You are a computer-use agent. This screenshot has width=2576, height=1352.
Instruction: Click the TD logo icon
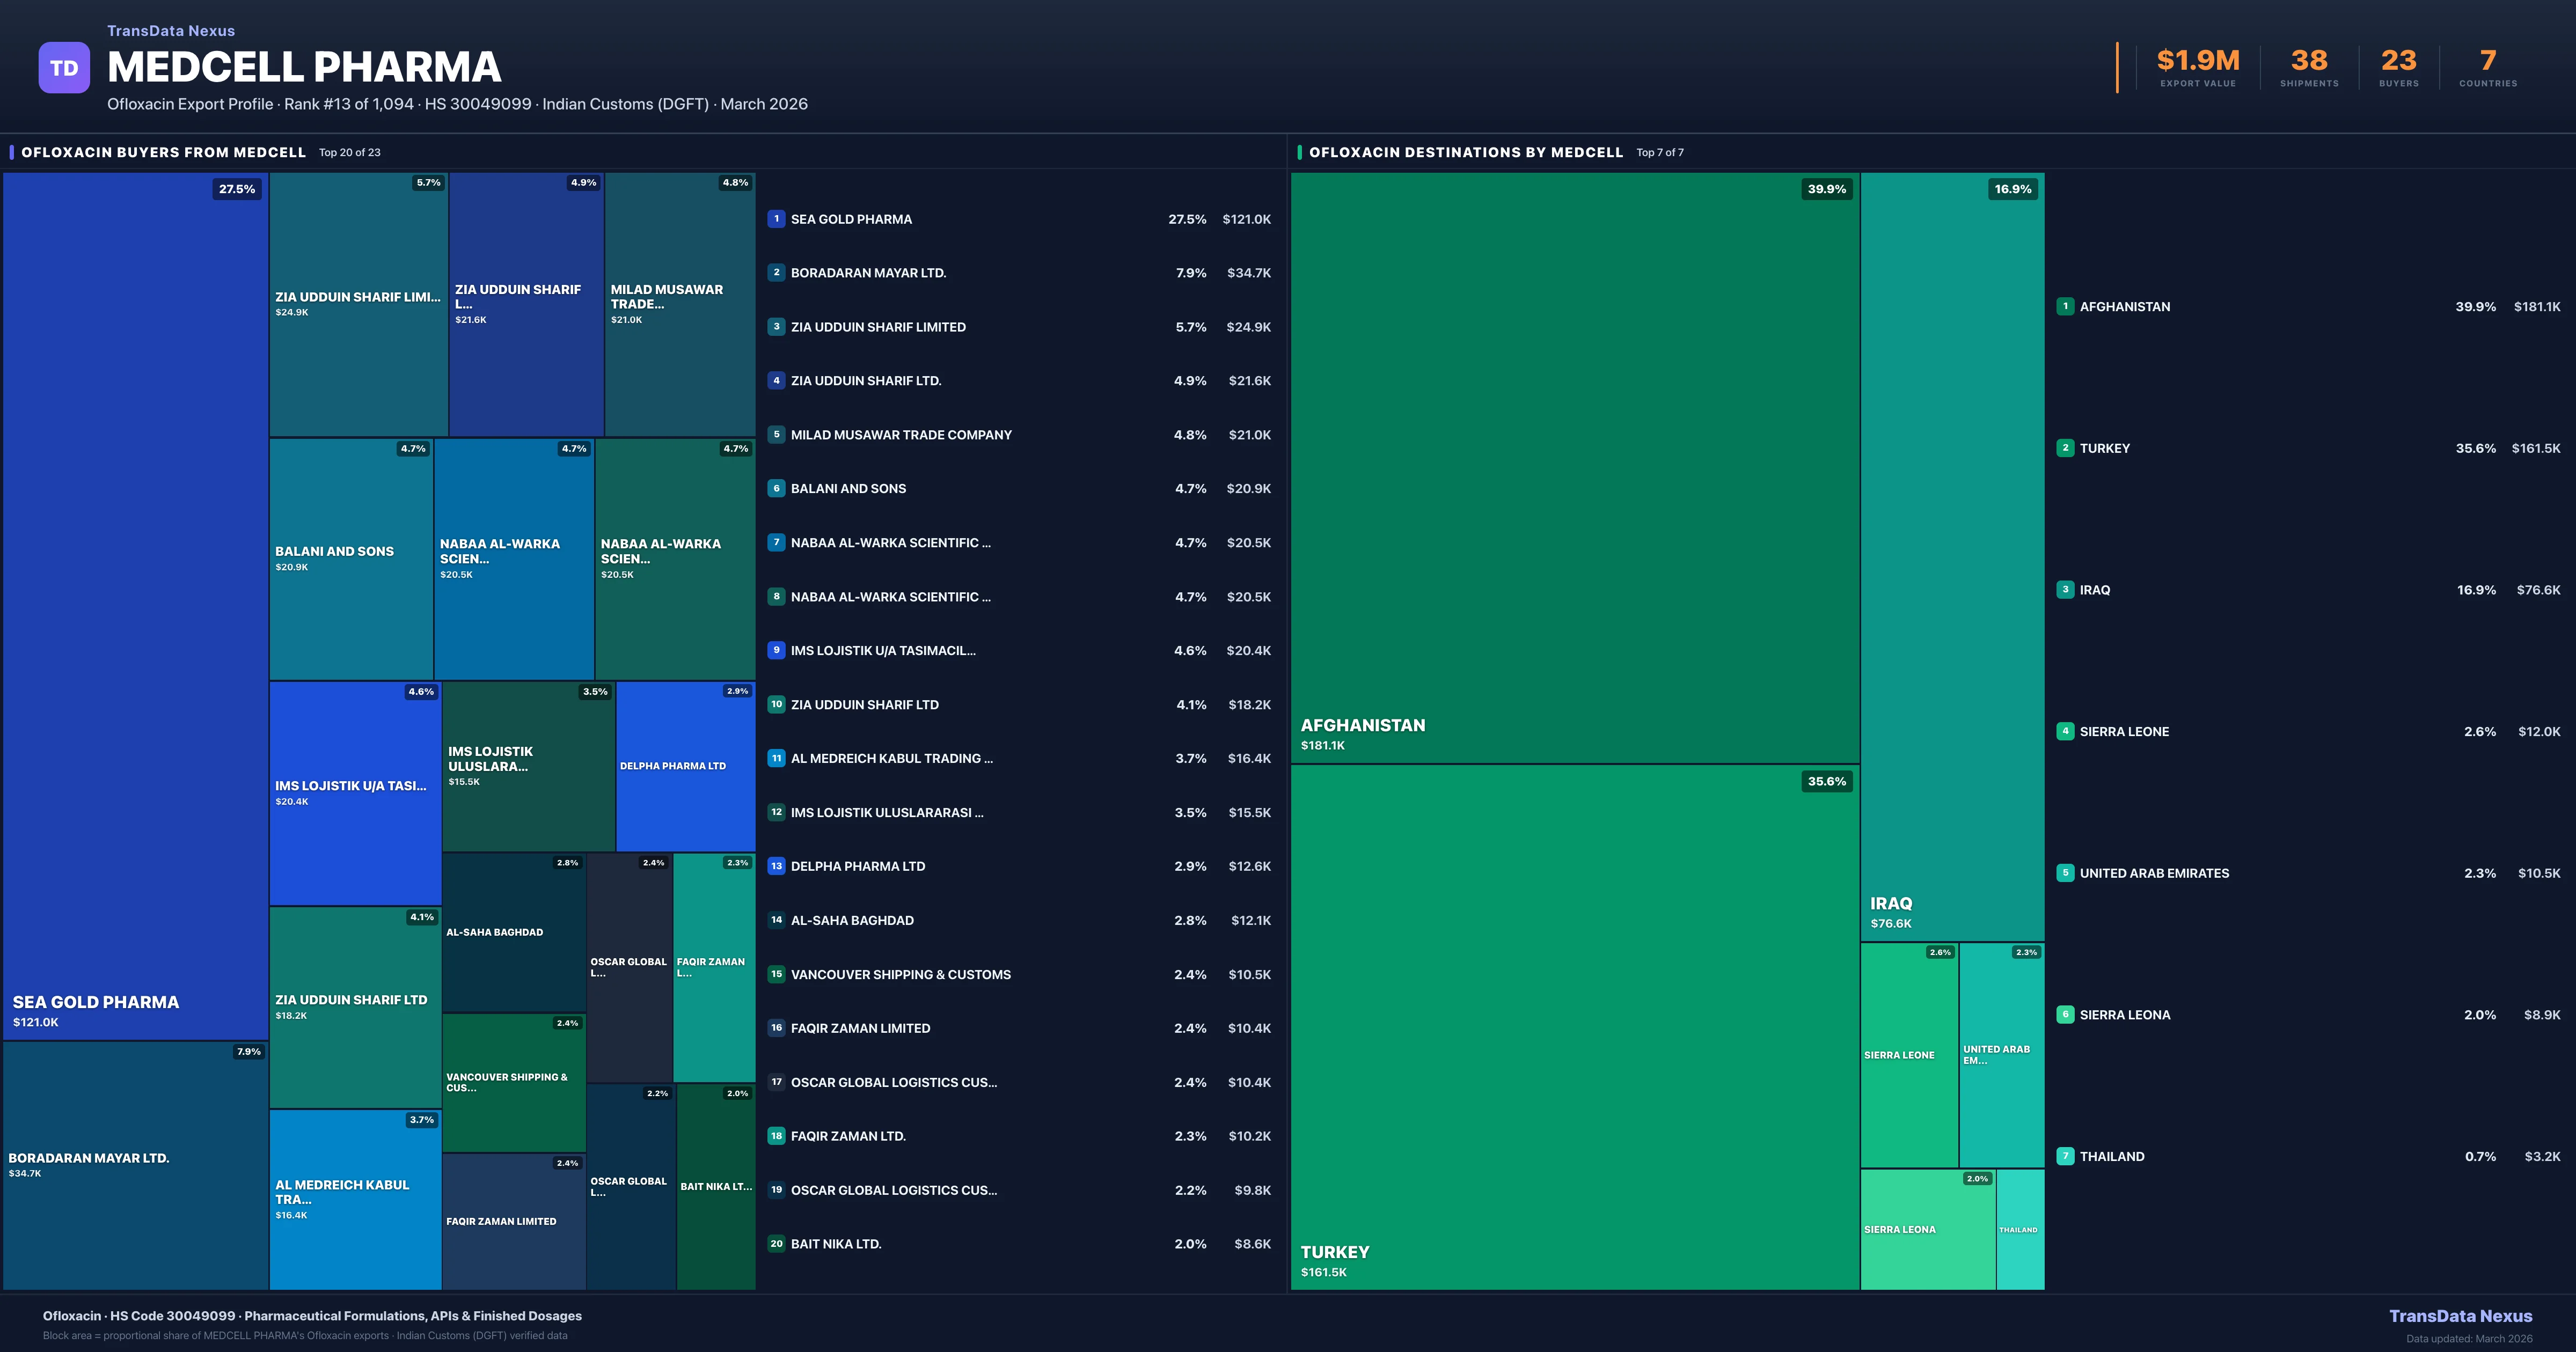click(64, 68)
